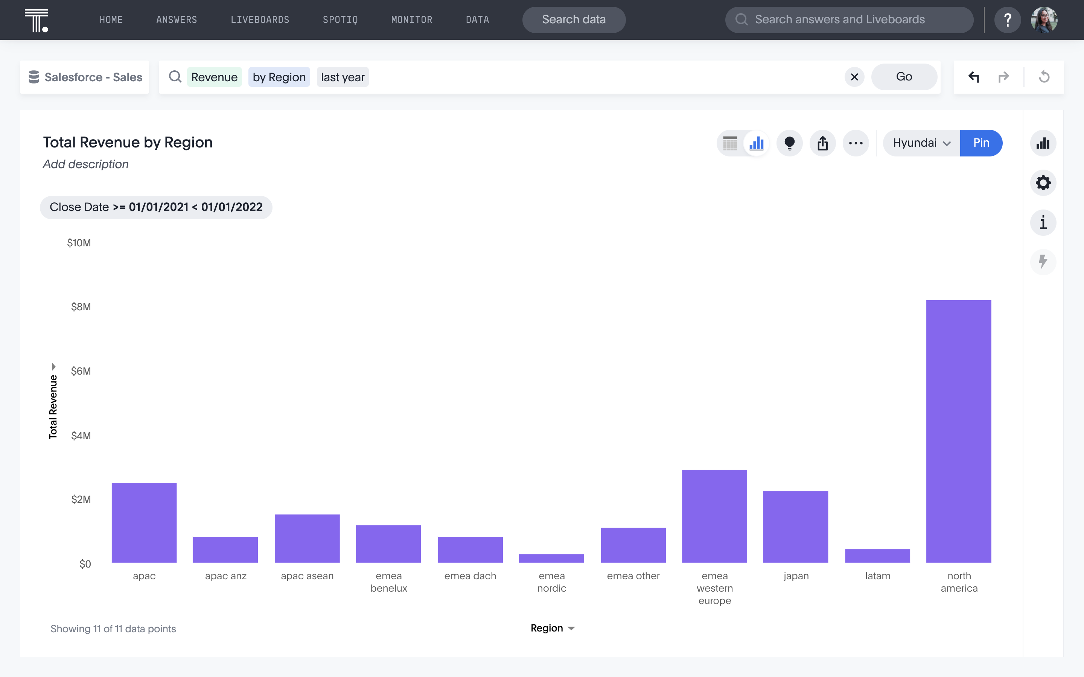Open the Region axis dropdown
The height and width of the screenshot is (677, 1084).
pyautogui.click(x=553, y=628)
